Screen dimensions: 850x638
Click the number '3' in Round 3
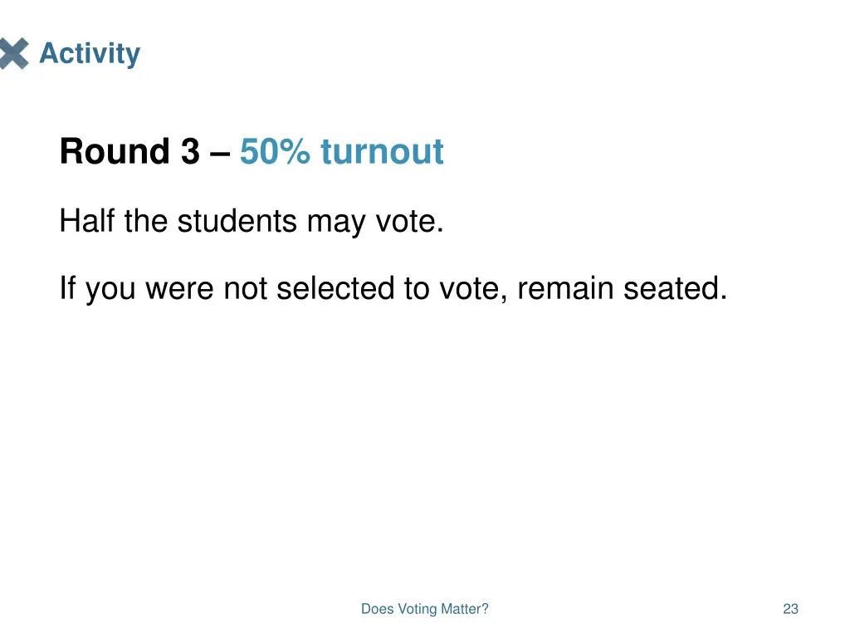tap(190, 151)
